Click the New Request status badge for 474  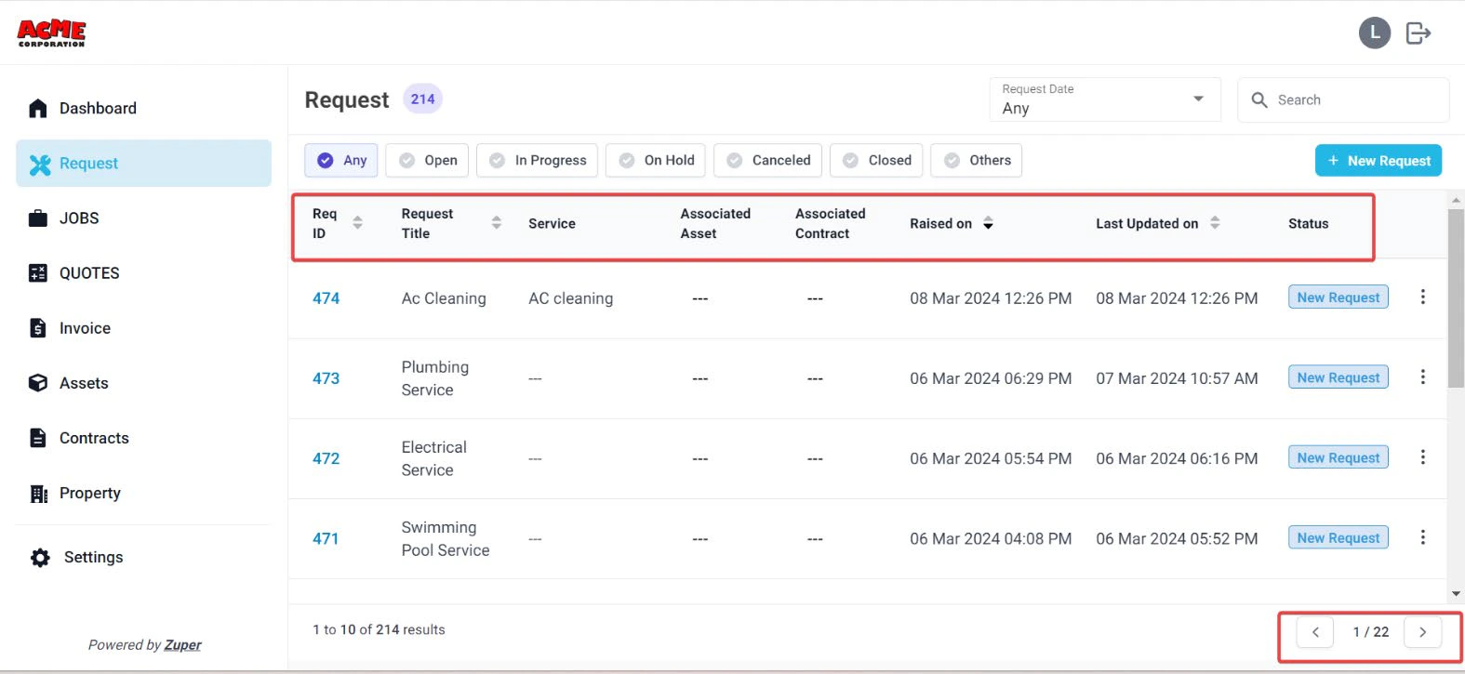(x=1338, y=297)
